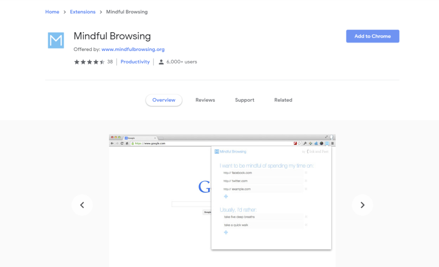Open the Extensions breadcrumb link

coord(83,12)
